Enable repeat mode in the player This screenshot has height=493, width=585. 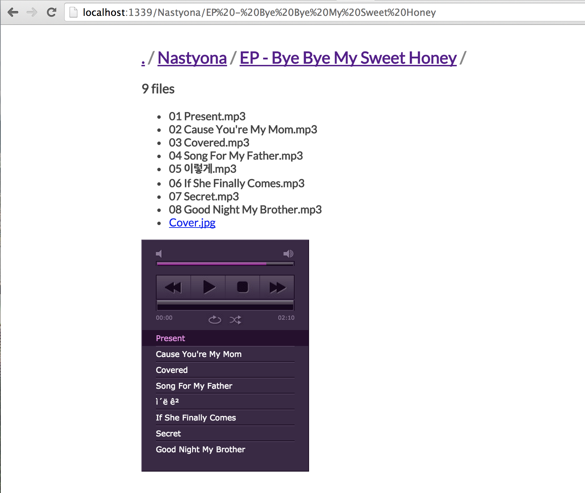(215, 319)
